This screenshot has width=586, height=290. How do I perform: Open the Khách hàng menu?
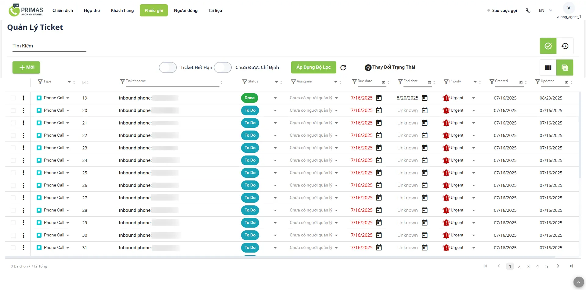(122, 10)
